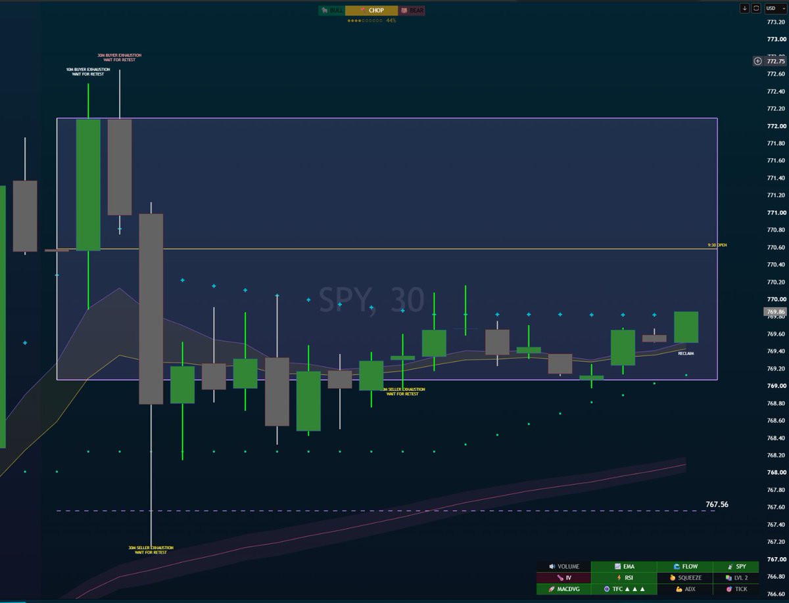Click the 767.56 level label
The width and height of the screenshot is (789, 603).
point(717,504)
